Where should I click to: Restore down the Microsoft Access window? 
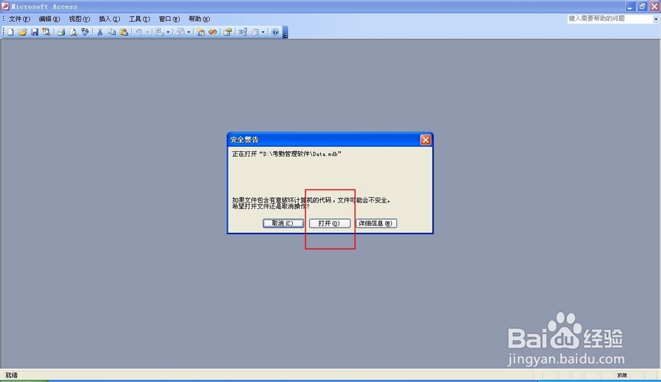pyautogui.click(x=642, y=7)
